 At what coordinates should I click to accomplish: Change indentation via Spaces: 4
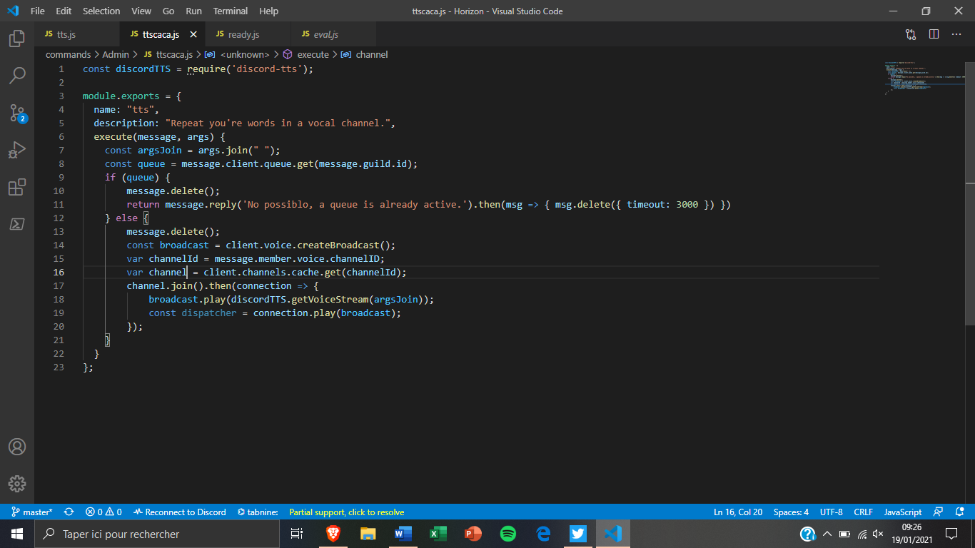point(791,512)
